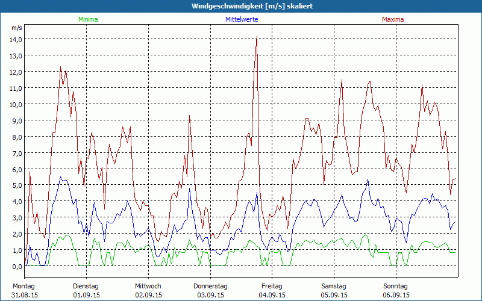
Task: Select the red Maxima legend label
Action: pyautogui.click(x=393, y=19)
